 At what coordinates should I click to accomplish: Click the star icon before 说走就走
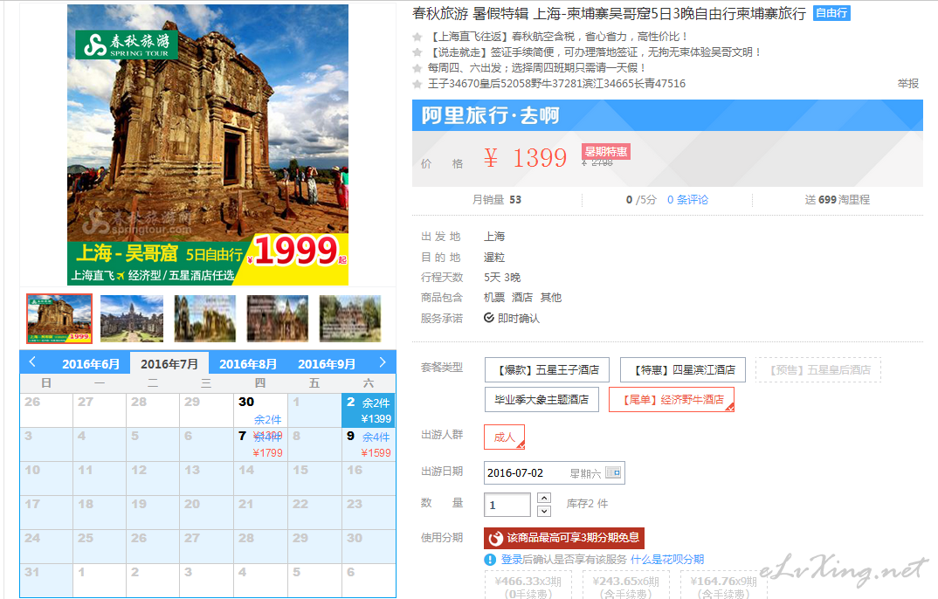point(417,52)
